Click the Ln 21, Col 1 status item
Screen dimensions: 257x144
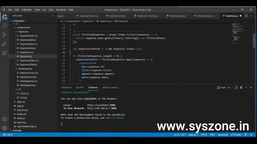click(x=180, y=135)
